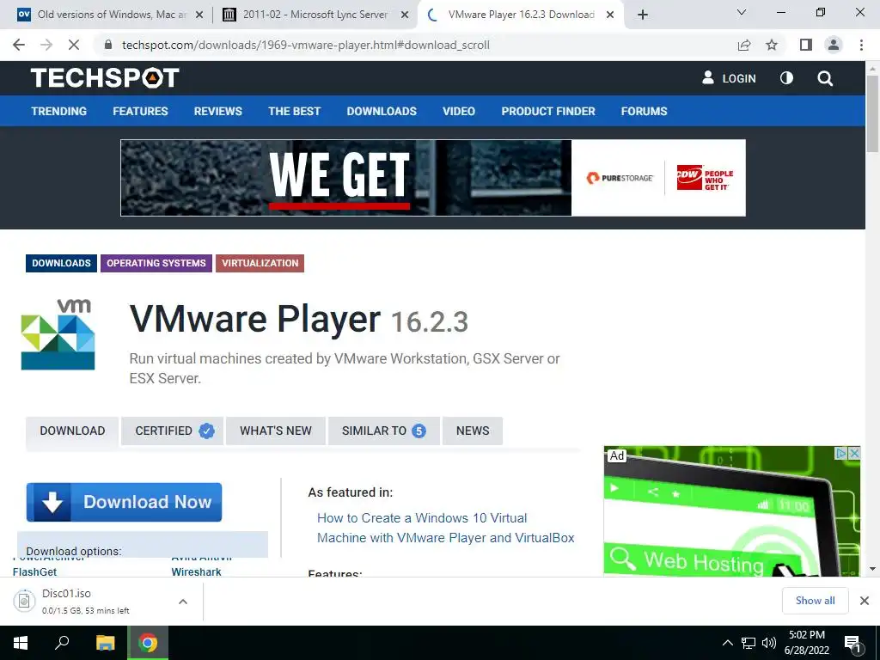This screenshot has height=660, width=880.
Task: Click the LOGIN user link
Action: [x=729, y=78]
